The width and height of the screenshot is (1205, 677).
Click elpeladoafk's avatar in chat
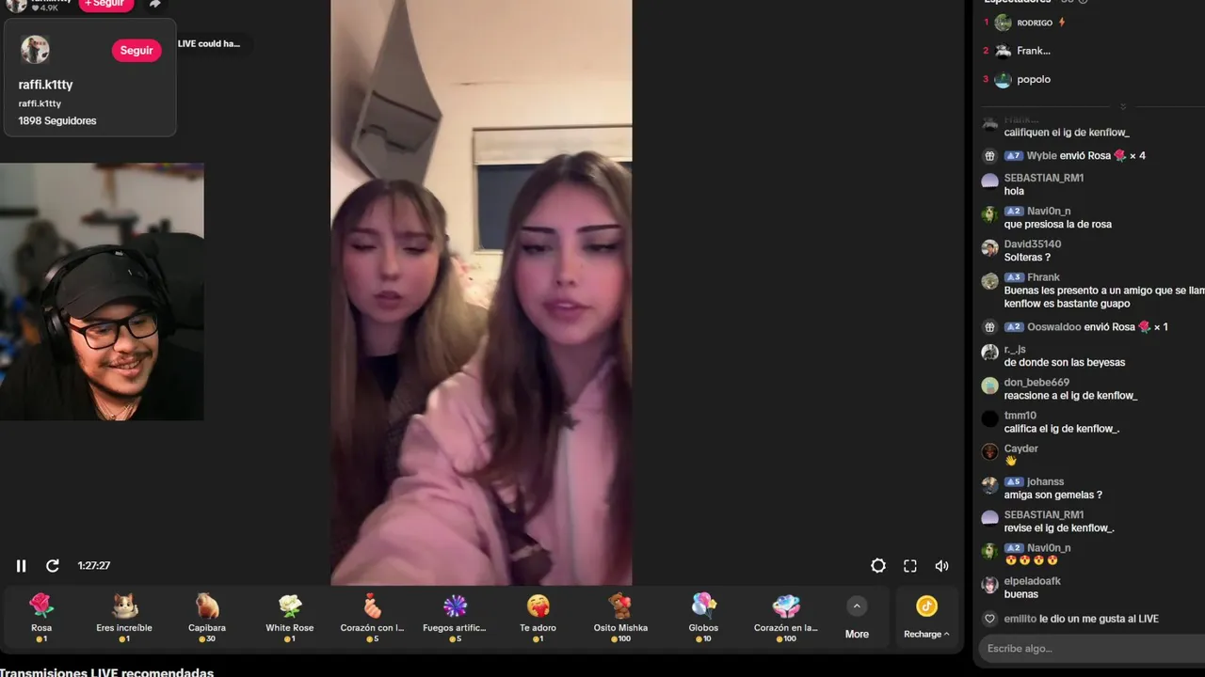tap(989, 585)
